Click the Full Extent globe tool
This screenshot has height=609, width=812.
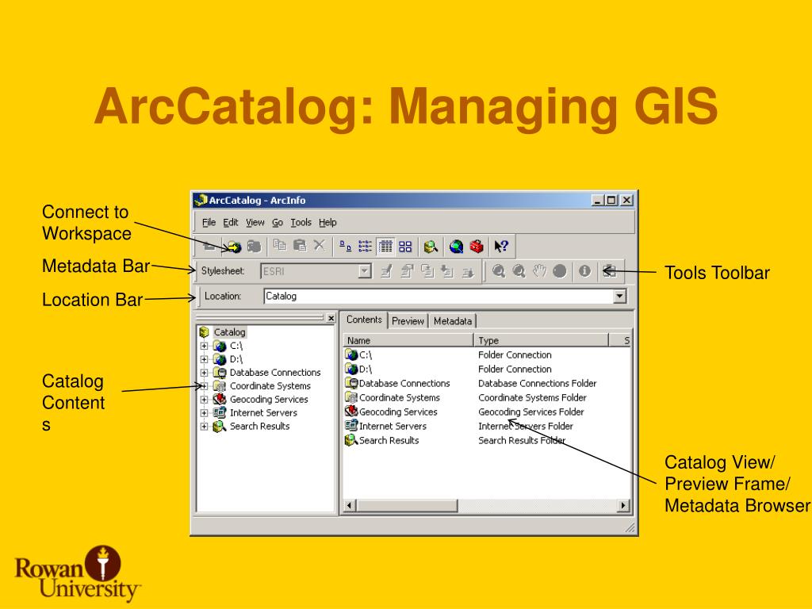(x=560, y=271)
